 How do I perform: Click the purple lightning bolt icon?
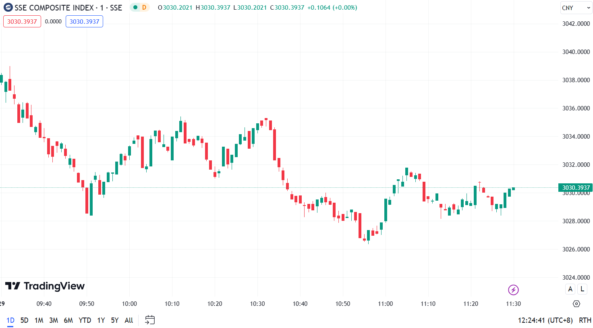513,290
